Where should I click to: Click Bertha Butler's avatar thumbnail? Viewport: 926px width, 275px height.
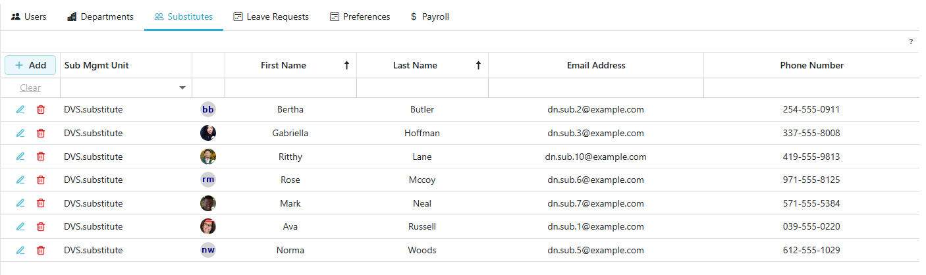[x=208, y=110]
